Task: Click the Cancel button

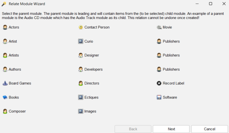Action: 209,129
